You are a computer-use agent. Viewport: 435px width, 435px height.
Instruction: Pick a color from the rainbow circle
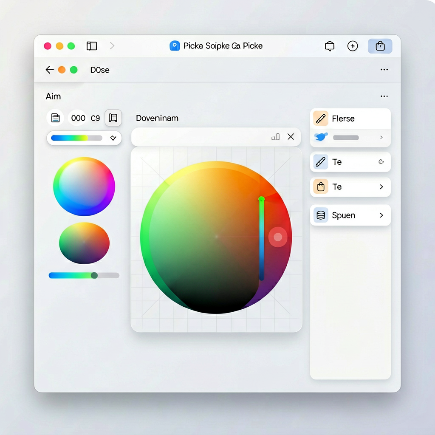(84, 186)
